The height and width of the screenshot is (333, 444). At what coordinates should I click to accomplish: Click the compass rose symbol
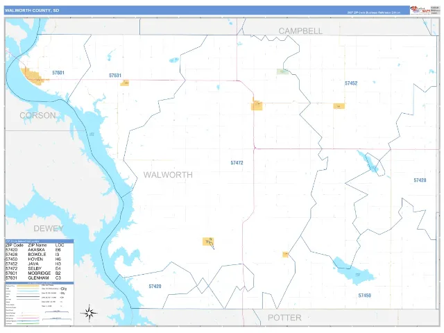[89, 313]
